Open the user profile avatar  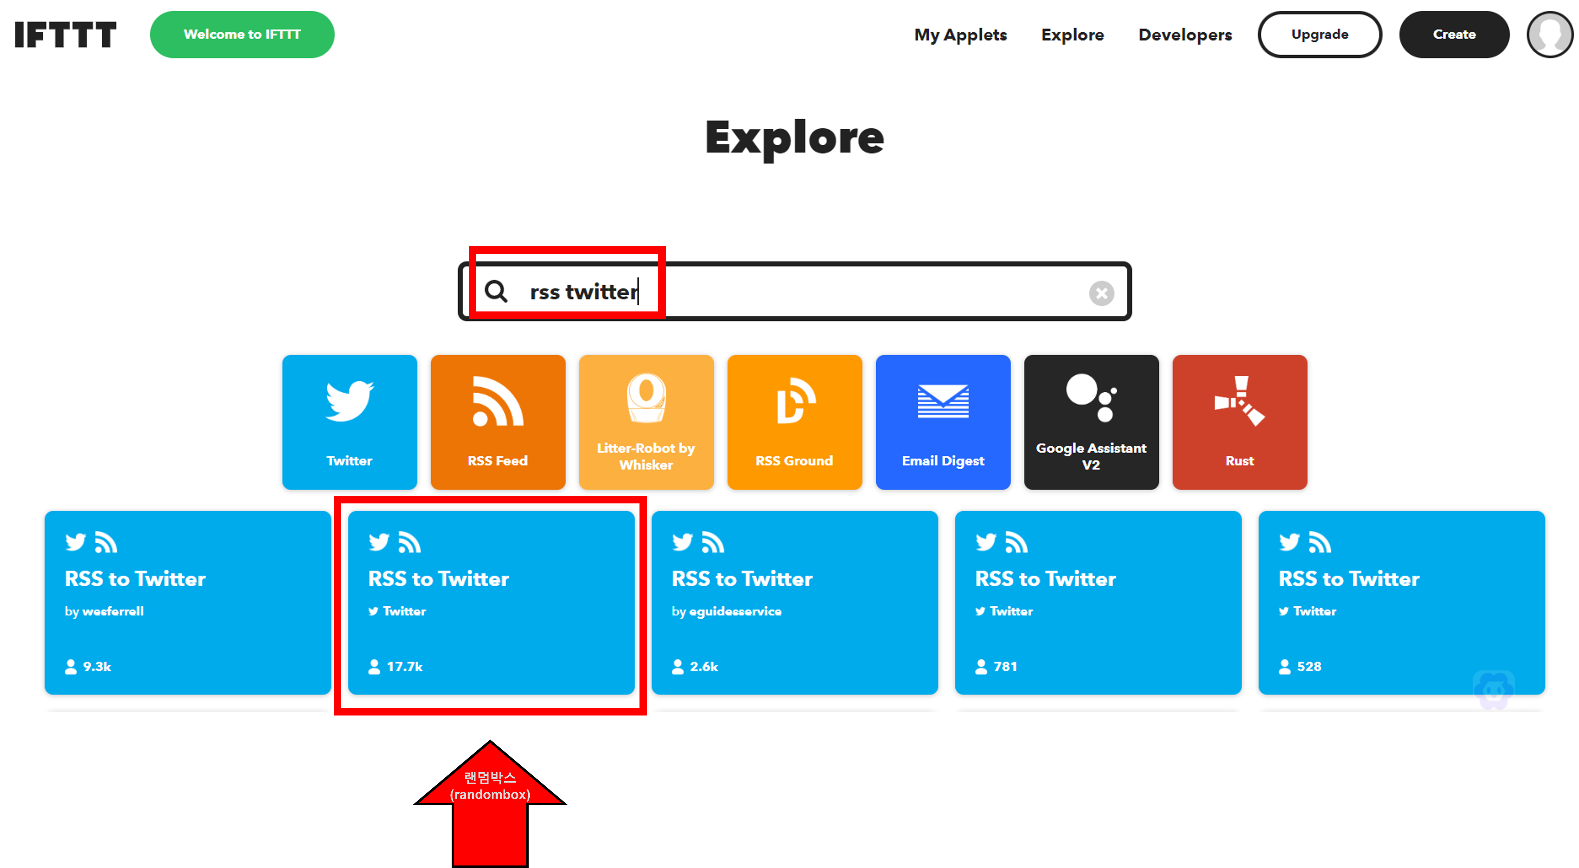[1550, 34]
